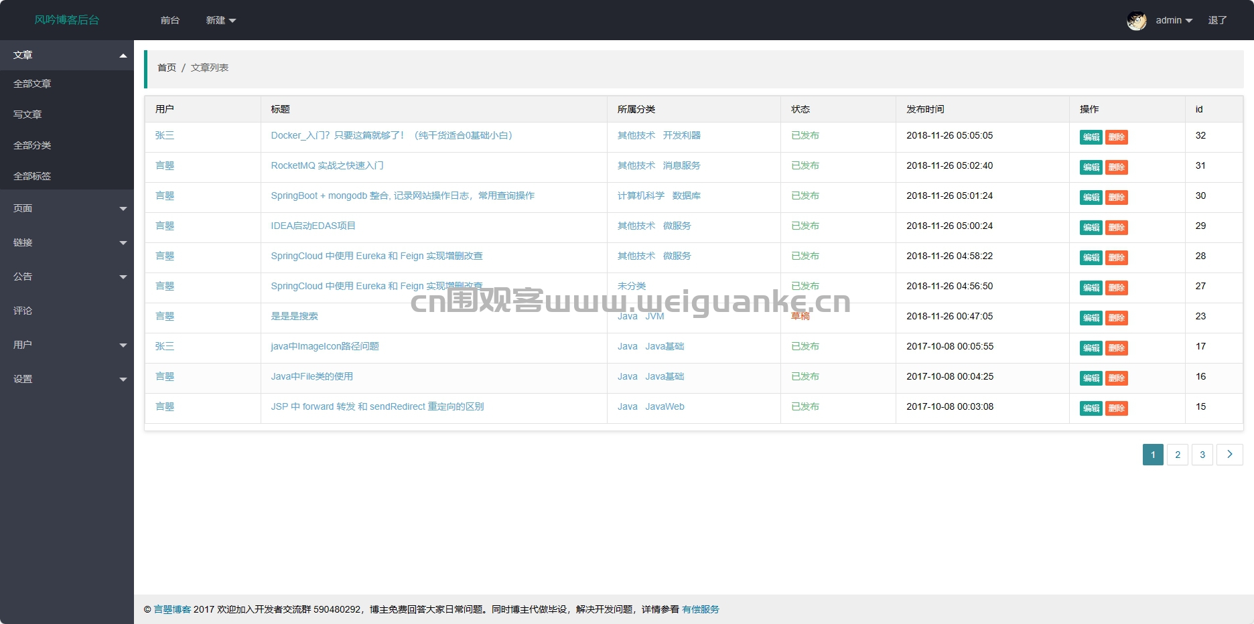This screenshot has height=624, width=1254.
Task: Click 风吟博客后台 site title
Action: [67, 20]
